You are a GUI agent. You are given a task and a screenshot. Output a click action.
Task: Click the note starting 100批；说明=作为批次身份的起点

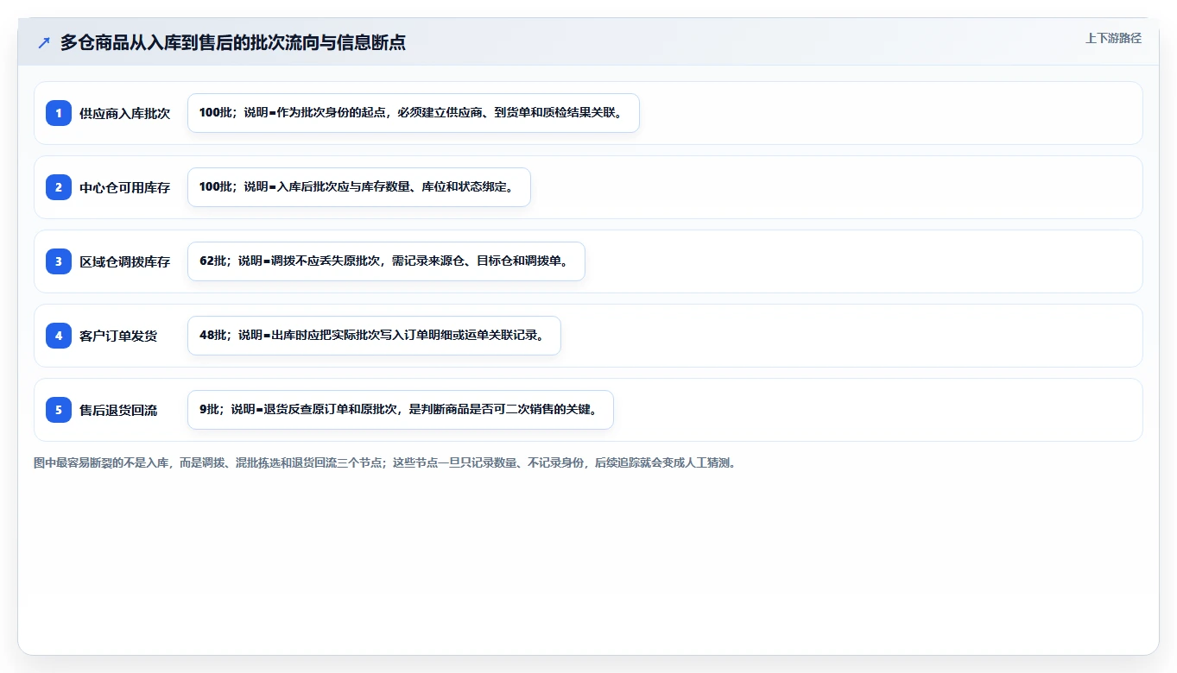click(414, 113)
